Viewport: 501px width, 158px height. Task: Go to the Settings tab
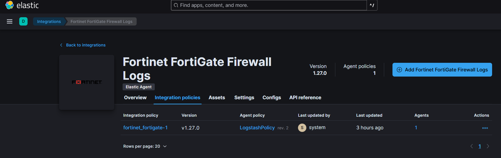(244, 97)
